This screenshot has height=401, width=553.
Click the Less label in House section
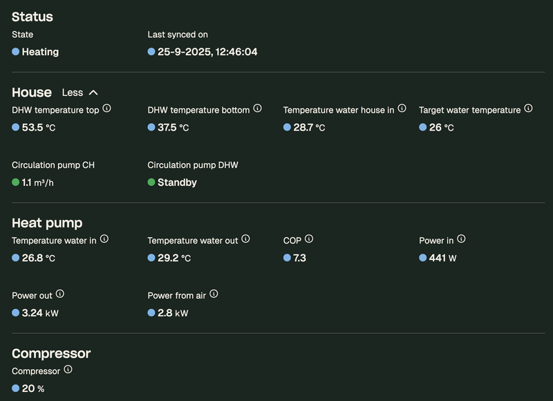(72, 93)
